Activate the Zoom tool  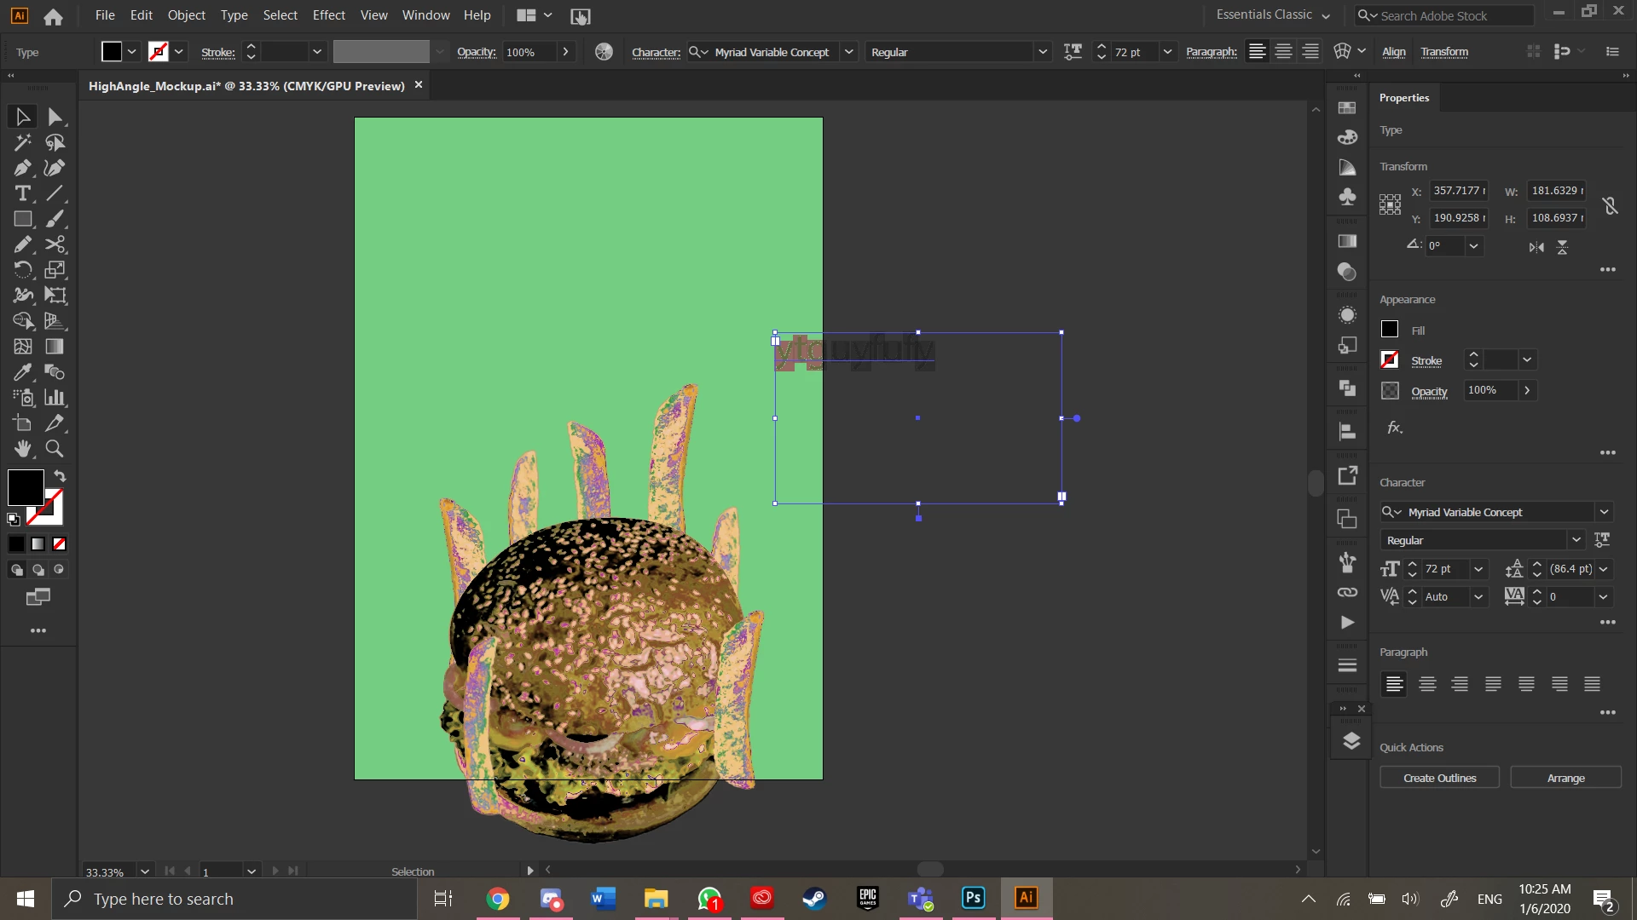click(55, 449)
